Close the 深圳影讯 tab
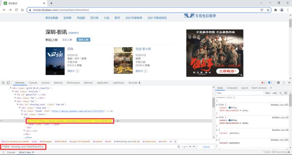292x155 pixels. (44, 3)
